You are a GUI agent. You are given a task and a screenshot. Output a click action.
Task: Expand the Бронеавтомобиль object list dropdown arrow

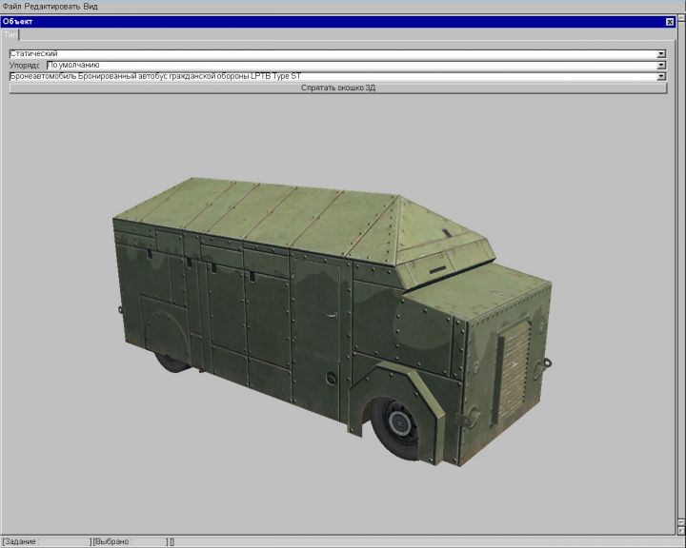pyautogui.click(x=660, y=76)
